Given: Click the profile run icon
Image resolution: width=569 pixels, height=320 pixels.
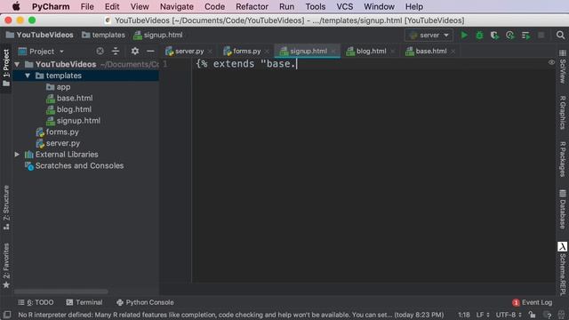Looking at the screenshot, I should [x=509, y=36].
